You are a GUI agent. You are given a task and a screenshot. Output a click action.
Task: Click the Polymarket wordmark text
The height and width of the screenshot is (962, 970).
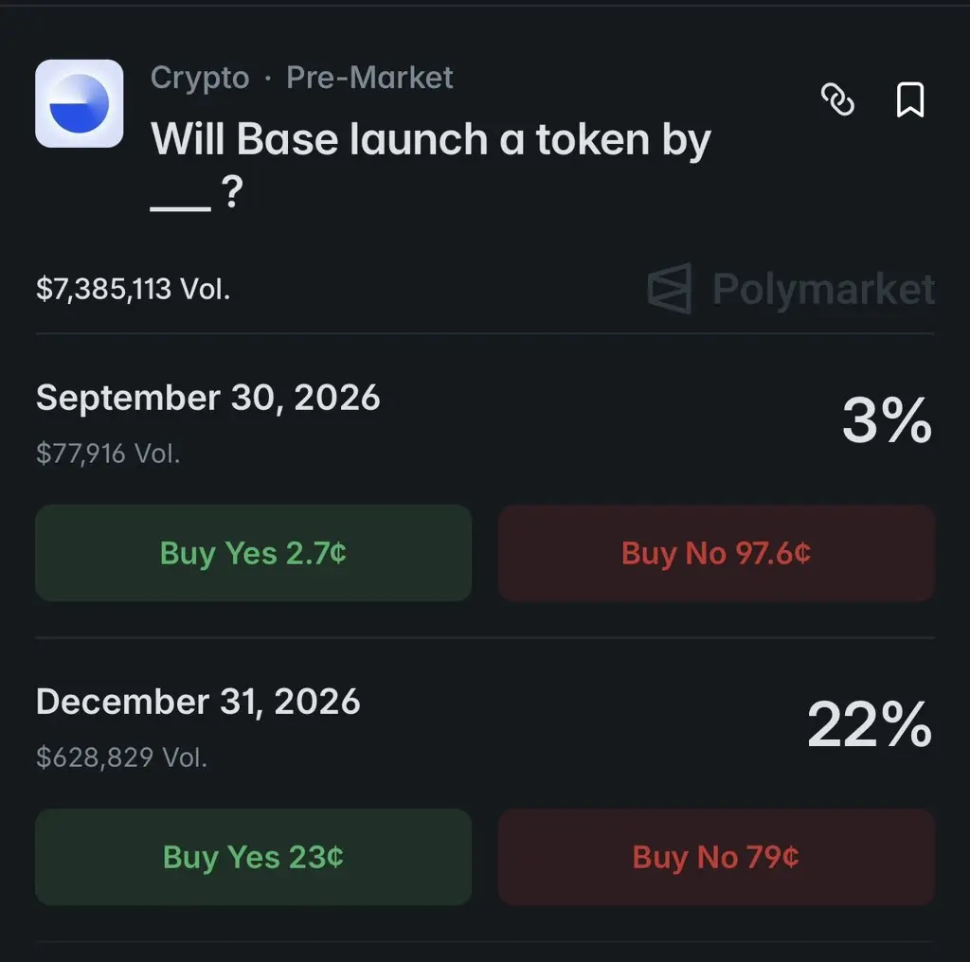(x=823, y=290)
